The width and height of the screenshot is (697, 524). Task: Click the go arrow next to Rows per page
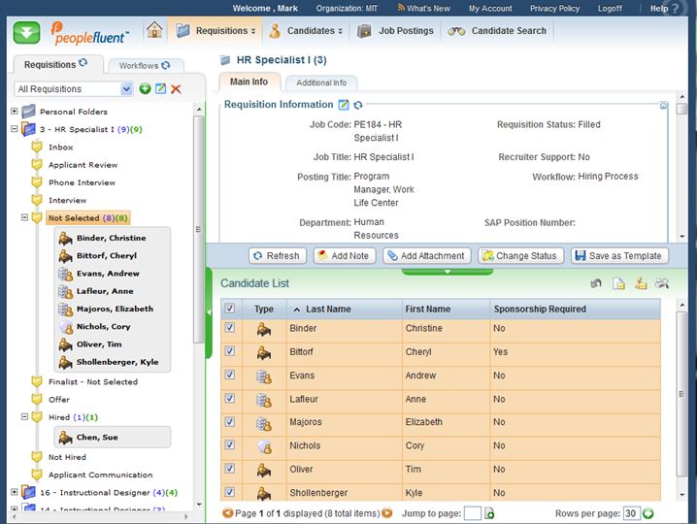pyautogui.click(x=648, y=513)
